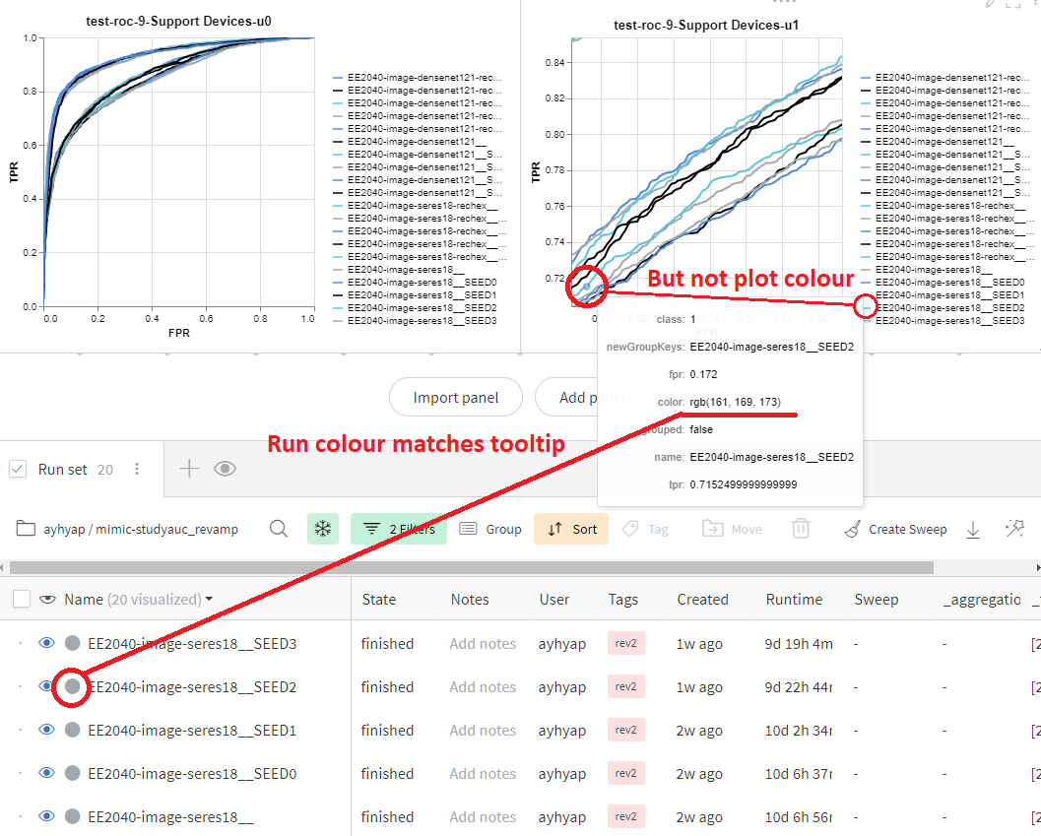This screenshot has width=1041, height=836.
Task: Click the Tag icon in the toolbar
Action: (x=645, y=529)
